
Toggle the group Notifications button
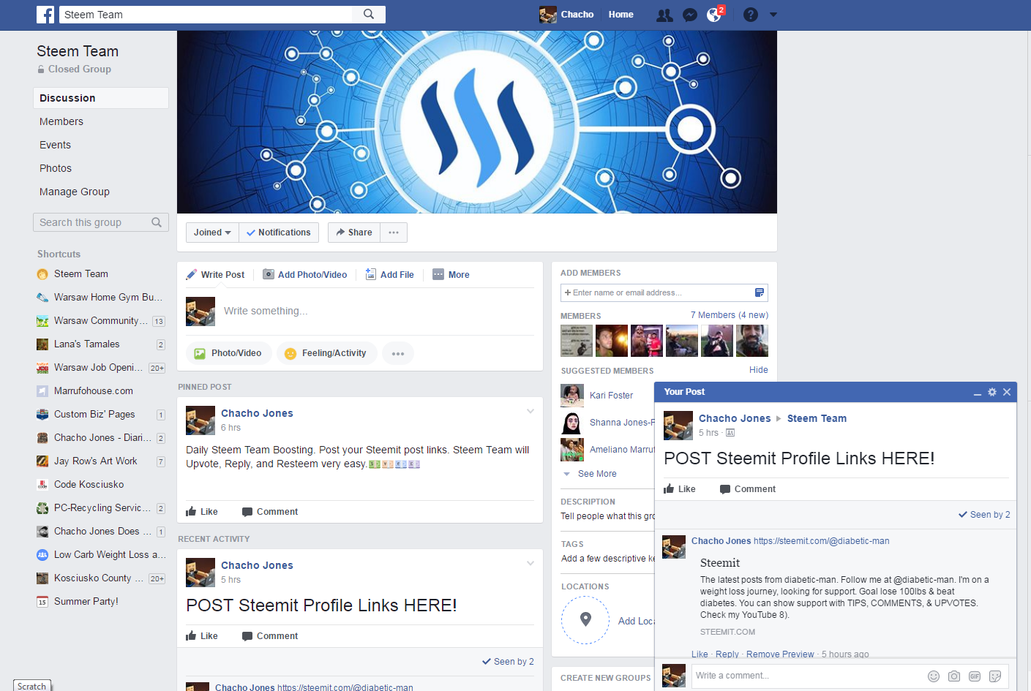pos(279,233)
